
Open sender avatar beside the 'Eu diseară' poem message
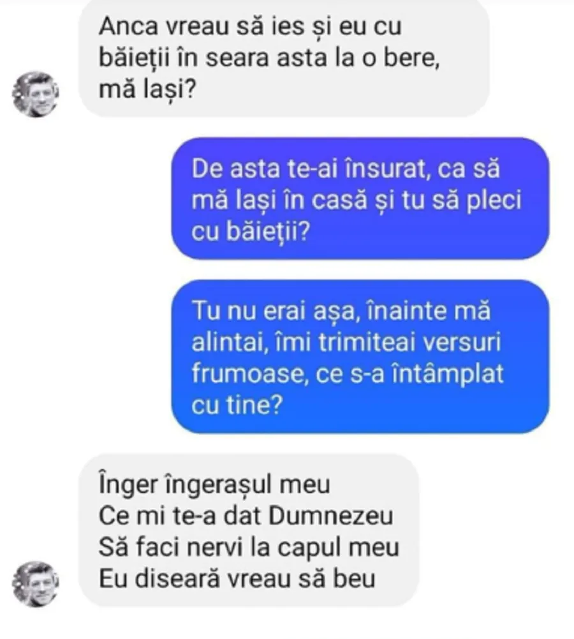tap(36, 583)
